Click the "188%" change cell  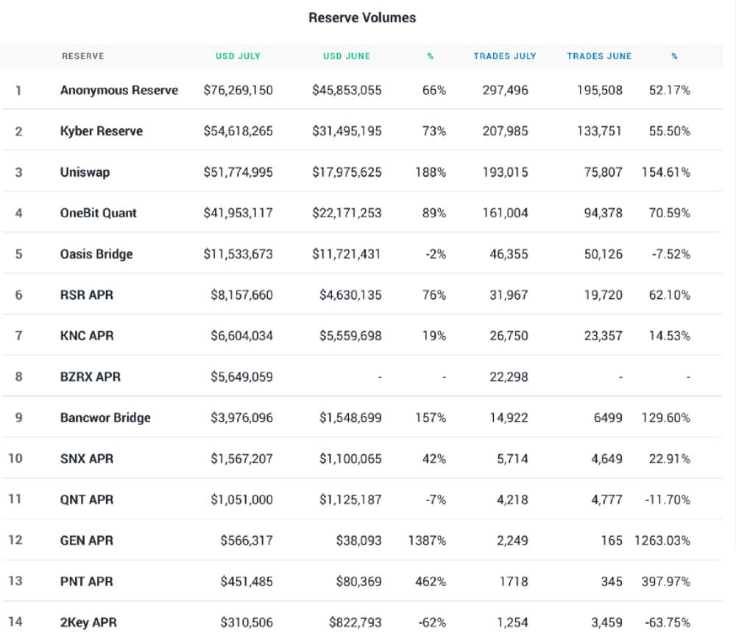(431, 172)
